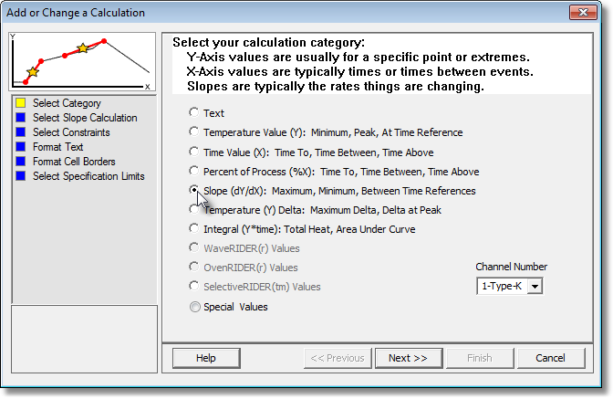Click blue square beside Format Cell Borders

(x=21, y=162)
